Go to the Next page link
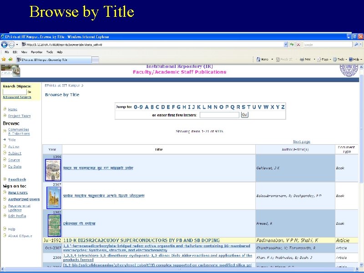This screenshot has width=364, height=273. coord(302,142)
